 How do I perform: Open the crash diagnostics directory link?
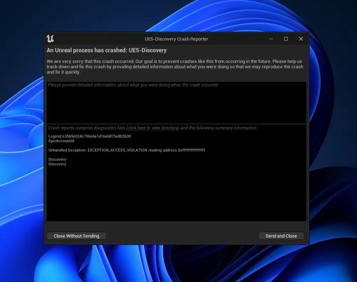pos(153,128)
